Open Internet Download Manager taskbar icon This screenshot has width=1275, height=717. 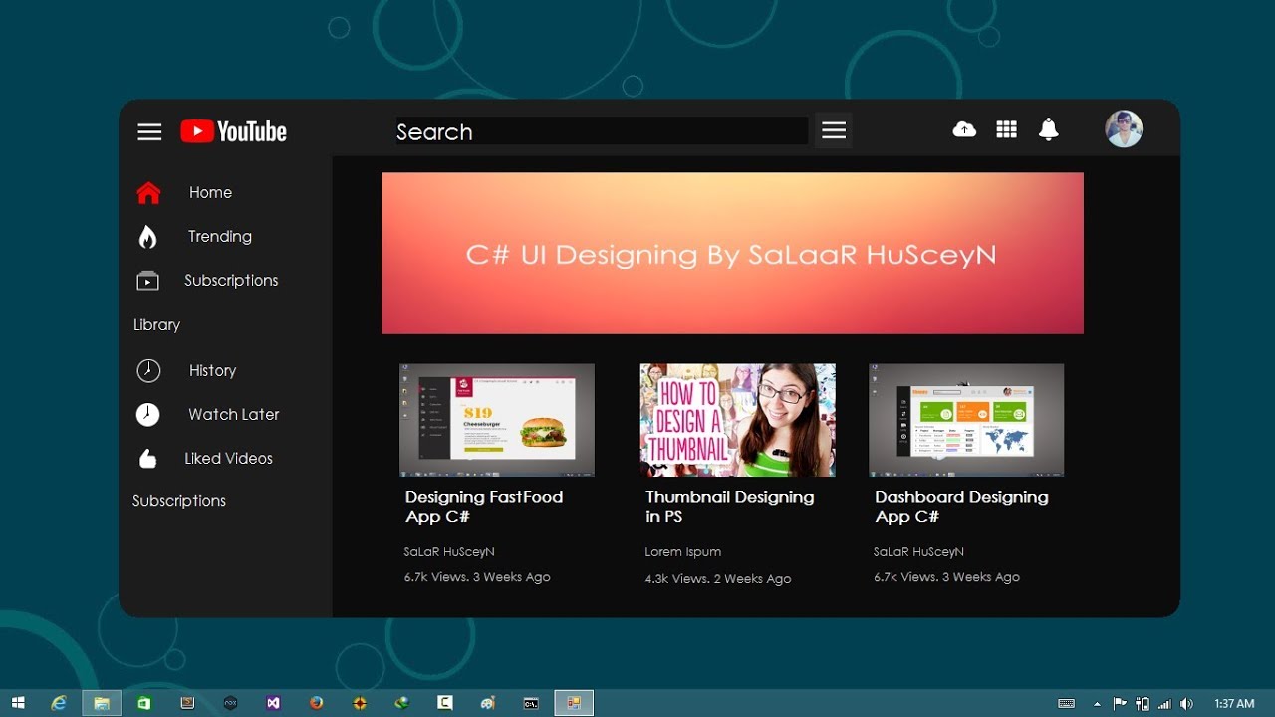(x=402, y=703)
